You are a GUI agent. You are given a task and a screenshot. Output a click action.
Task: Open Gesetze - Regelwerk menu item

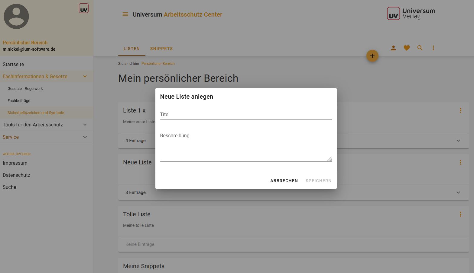point(25,88)
